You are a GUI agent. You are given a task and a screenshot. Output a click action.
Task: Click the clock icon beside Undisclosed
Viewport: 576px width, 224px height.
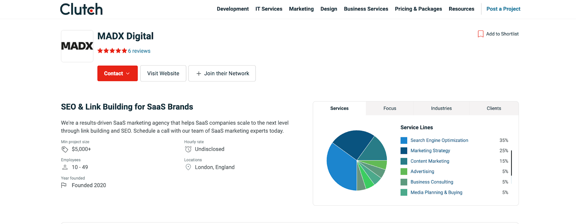[188, 149]
